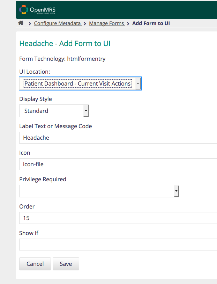Click the Order field showing 15

point(118,218)
